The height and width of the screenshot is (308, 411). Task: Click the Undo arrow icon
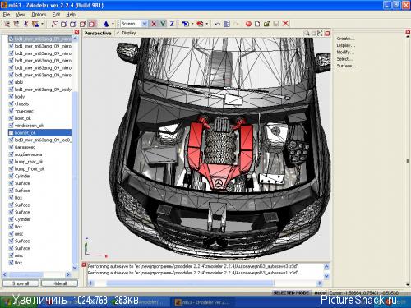[x=218, y=24]
